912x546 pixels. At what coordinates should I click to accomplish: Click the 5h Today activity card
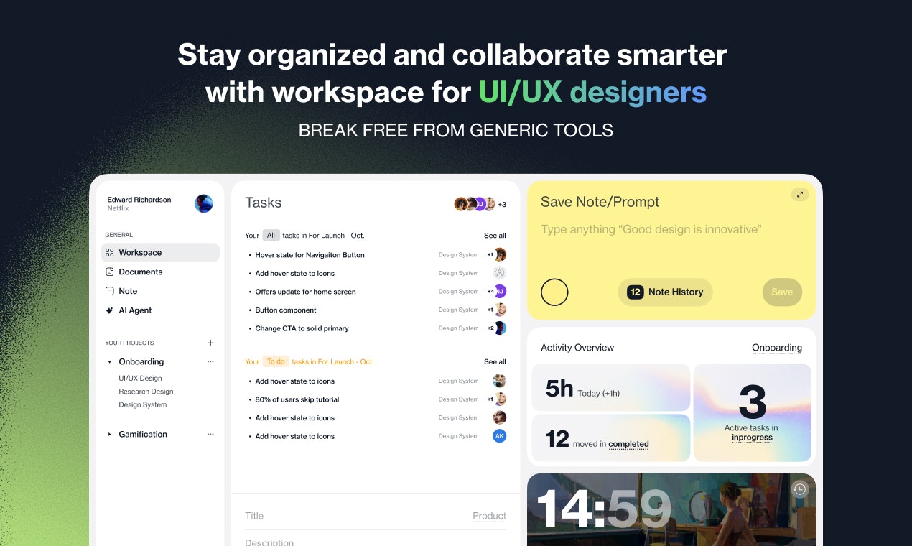tap(610, 388)
